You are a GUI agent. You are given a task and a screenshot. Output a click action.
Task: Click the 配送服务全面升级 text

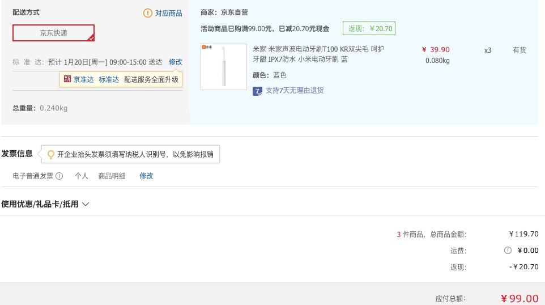(151, 79)
